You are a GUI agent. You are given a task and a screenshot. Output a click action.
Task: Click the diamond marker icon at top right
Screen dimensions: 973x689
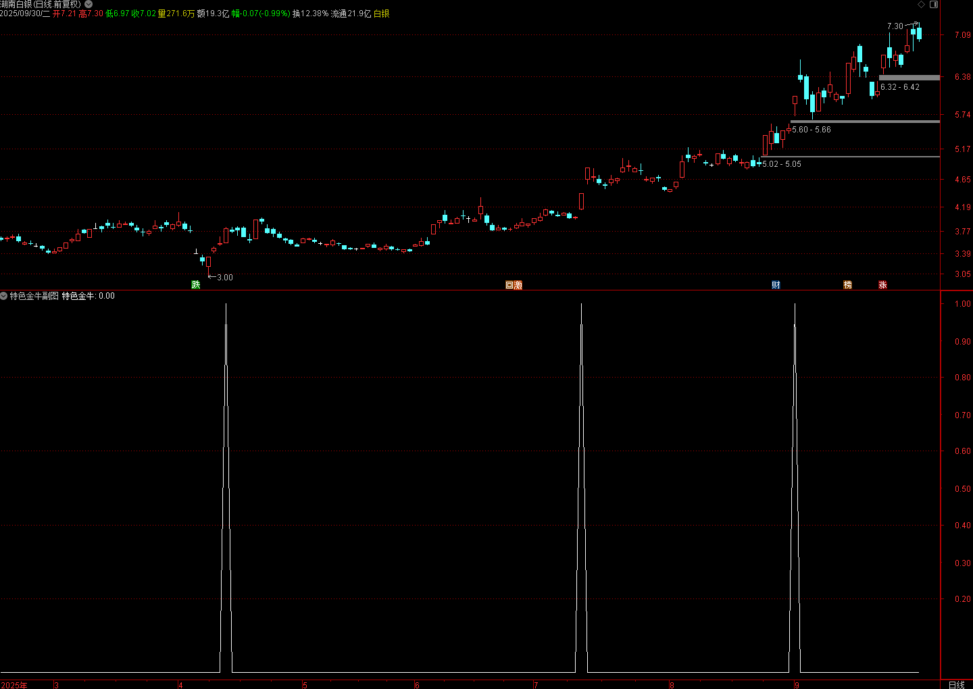[921, 4]
